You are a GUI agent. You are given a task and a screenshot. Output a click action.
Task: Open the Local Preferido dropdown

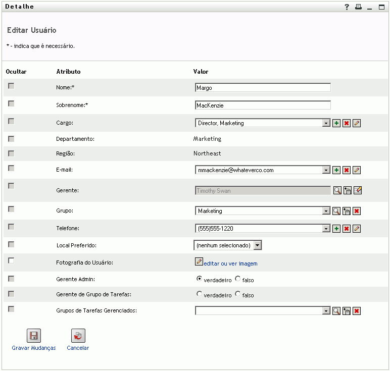click(257, 245)
